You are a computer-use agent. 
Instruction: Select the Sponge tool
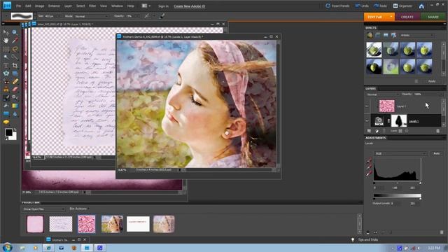[6, 122]
